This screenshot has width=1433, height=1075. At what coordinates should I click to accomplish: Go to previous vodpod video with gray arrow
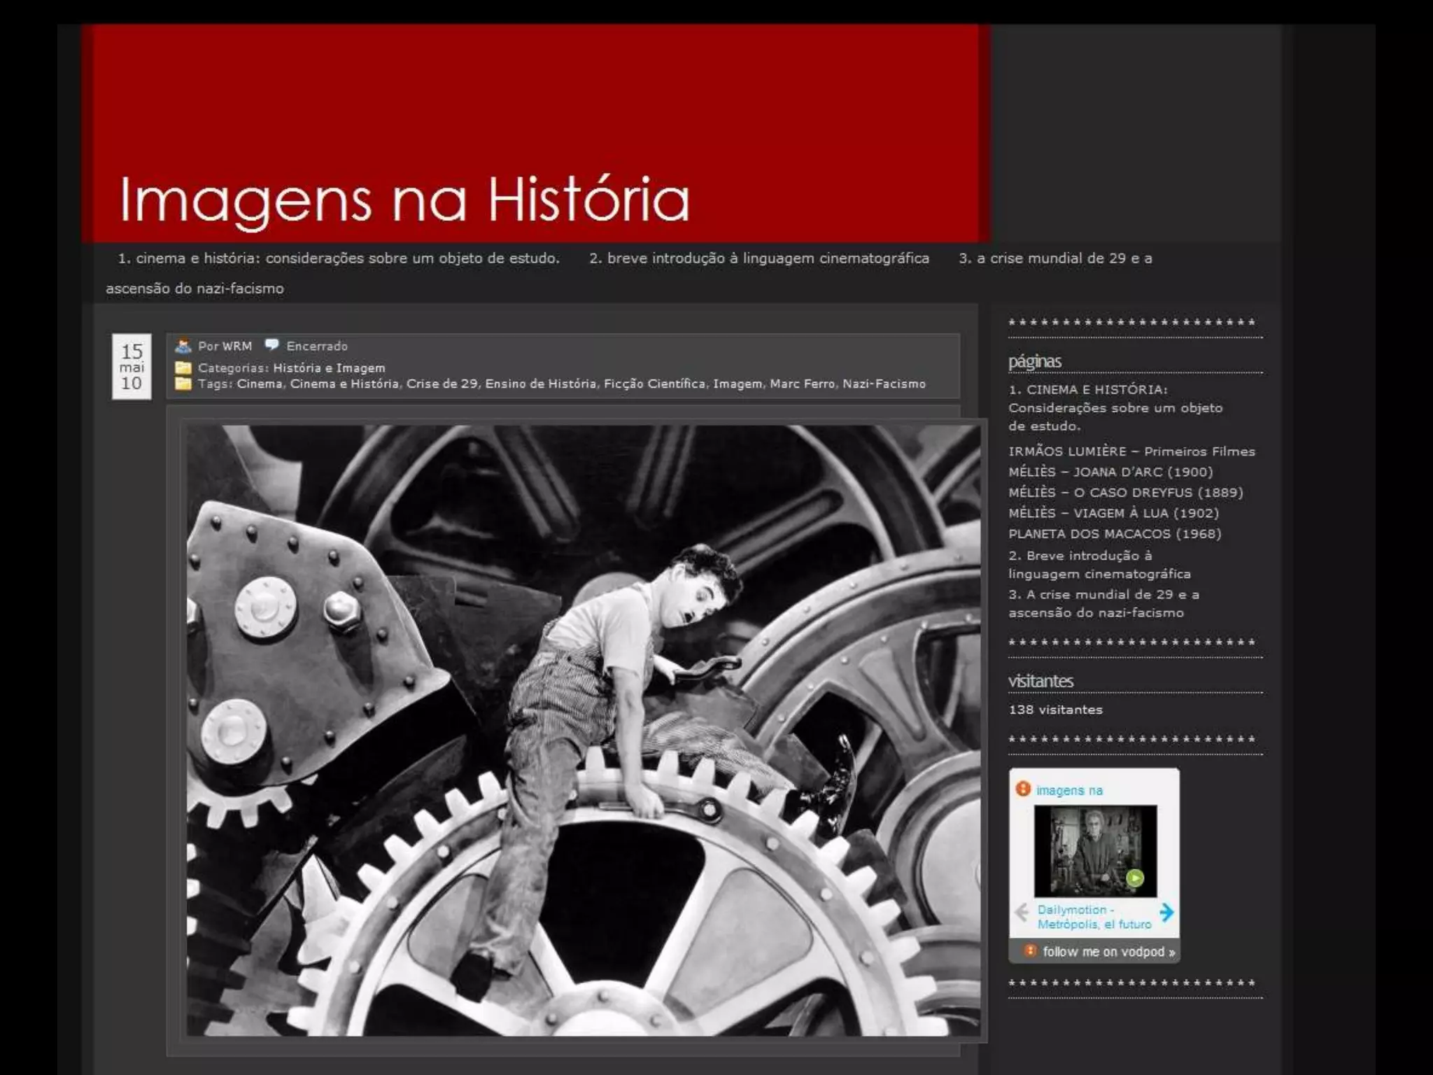tap(1022, 912)
